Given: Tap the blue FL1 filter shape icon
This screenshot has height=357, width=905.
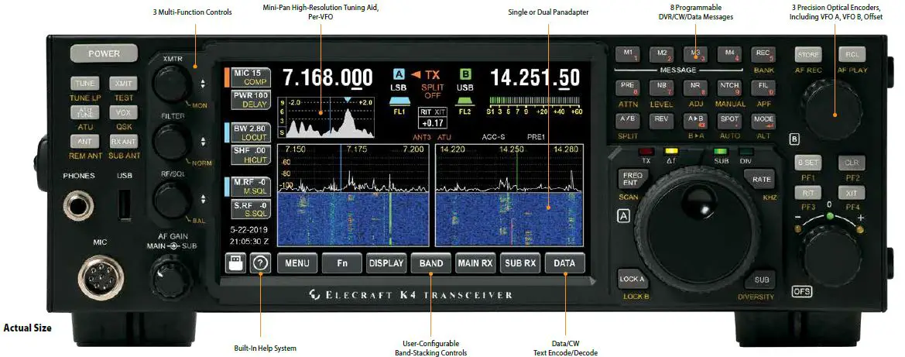Looking at the screenshot, I should click(399, 101).
